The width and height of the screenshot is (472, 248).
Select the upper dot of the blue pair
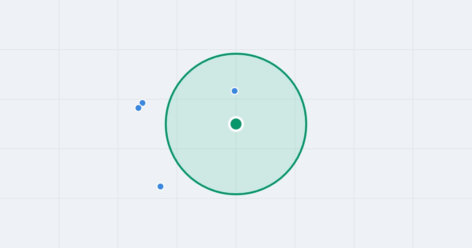(x=142, y=103)
